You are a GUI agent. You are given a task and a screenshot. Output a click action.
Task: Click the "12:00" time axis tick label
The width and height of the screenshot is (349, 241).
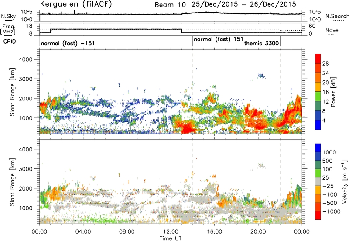(171, 232)
